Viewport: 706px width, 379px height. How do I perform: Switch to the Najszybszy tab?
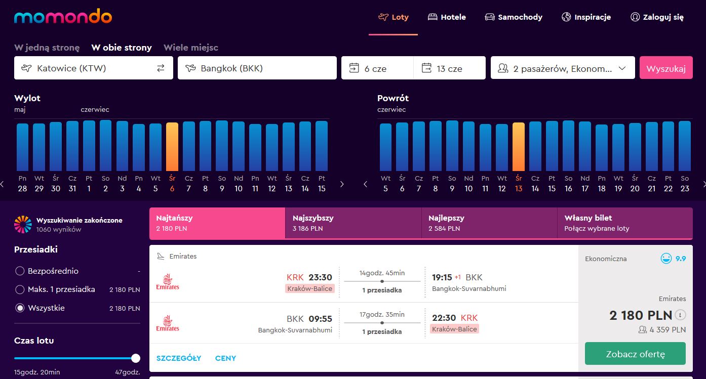pyautogui.click(x=353, y=223)
